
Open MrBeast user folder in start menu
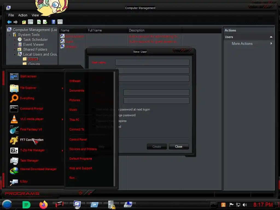point(75,81)
